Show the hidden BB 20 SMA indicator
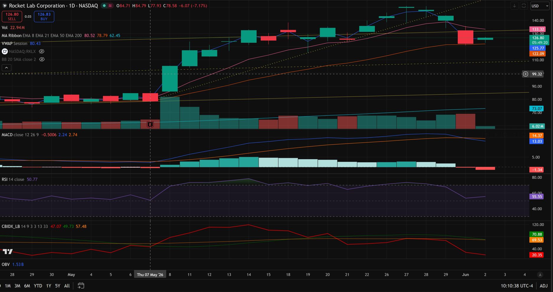The height and width of the screenshot is (292, 553). 42,59
